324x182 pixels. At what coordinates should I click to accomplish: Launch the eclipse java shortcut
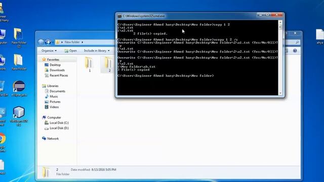(19, 88)
